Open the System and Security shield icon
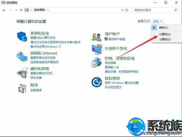182x137 pixels. click(x=22, y=36)
